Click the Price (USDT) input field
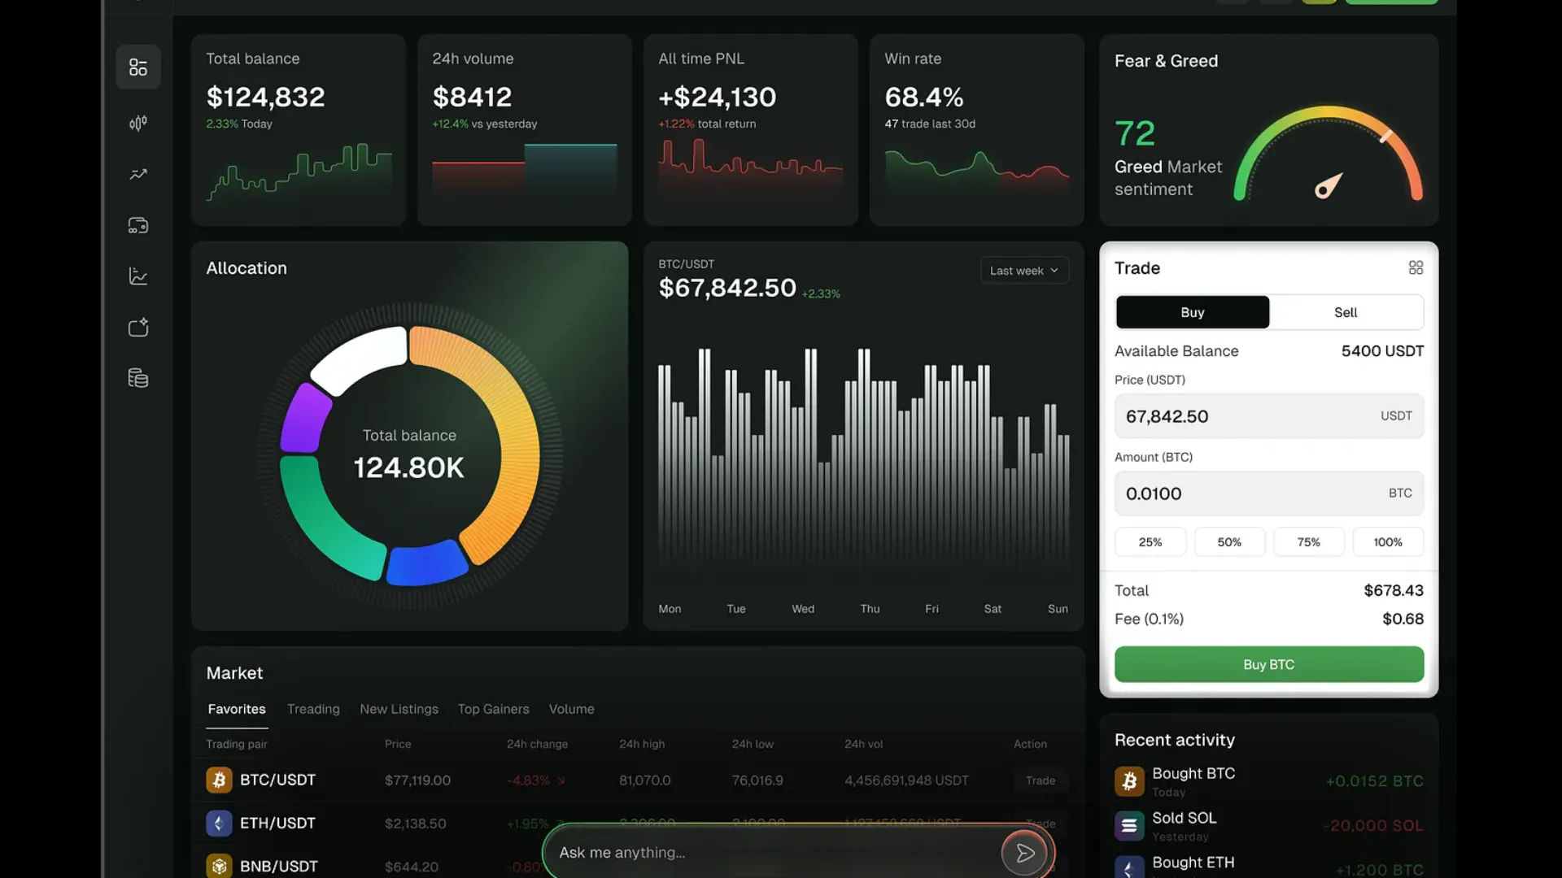1562x878 pixels. [x=1269, y=416]
